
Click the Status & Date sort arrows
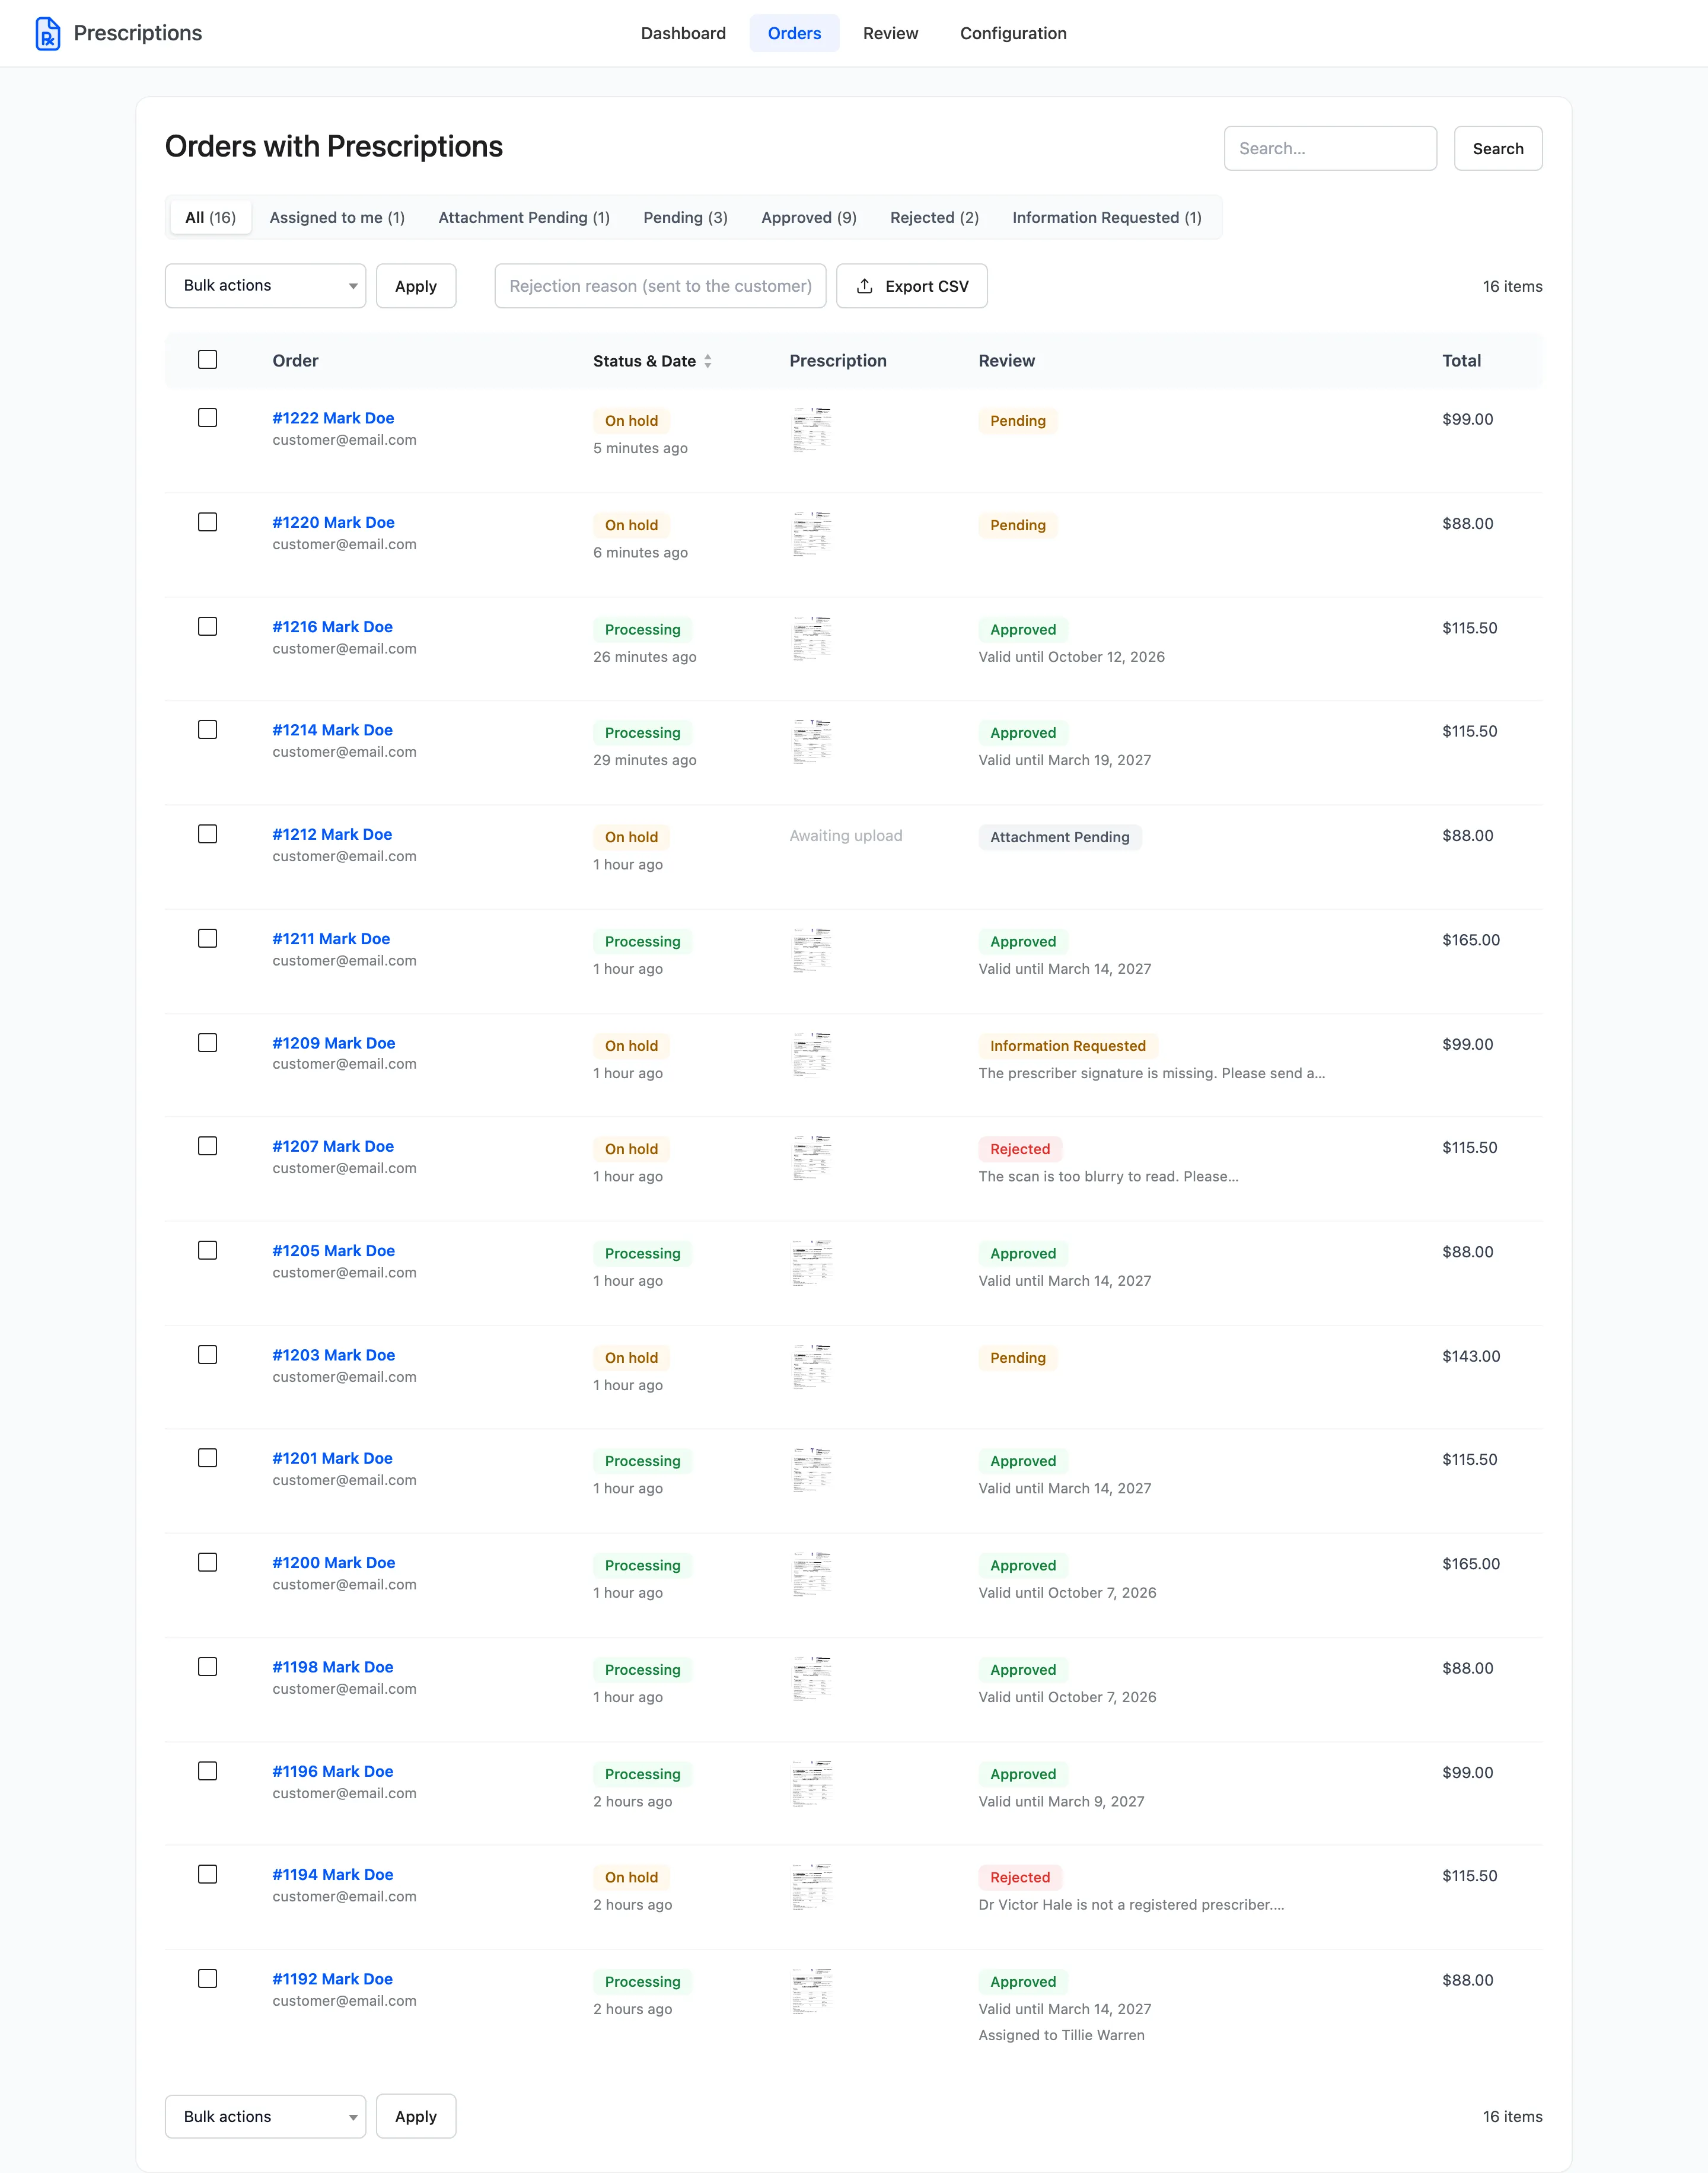click(x=708, y=361)
